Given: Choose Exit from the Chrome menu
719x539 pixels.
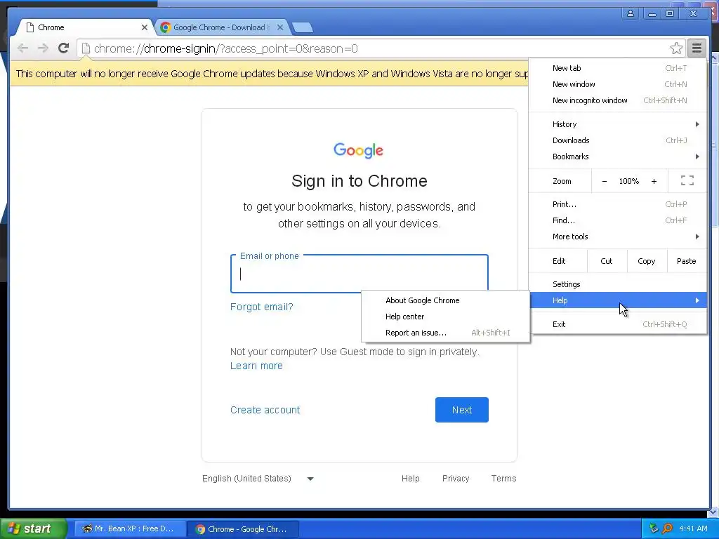Looking at the screenshot, I should pos(619,324).
